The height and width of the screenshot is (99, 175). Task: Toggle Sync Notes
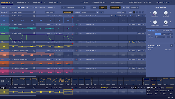coord(50,12)
